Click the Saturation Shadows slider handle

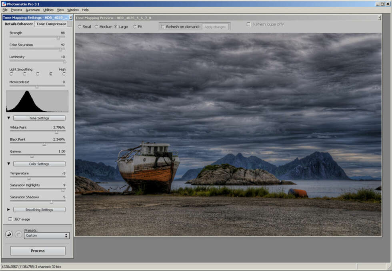click(x=52, y=202)
